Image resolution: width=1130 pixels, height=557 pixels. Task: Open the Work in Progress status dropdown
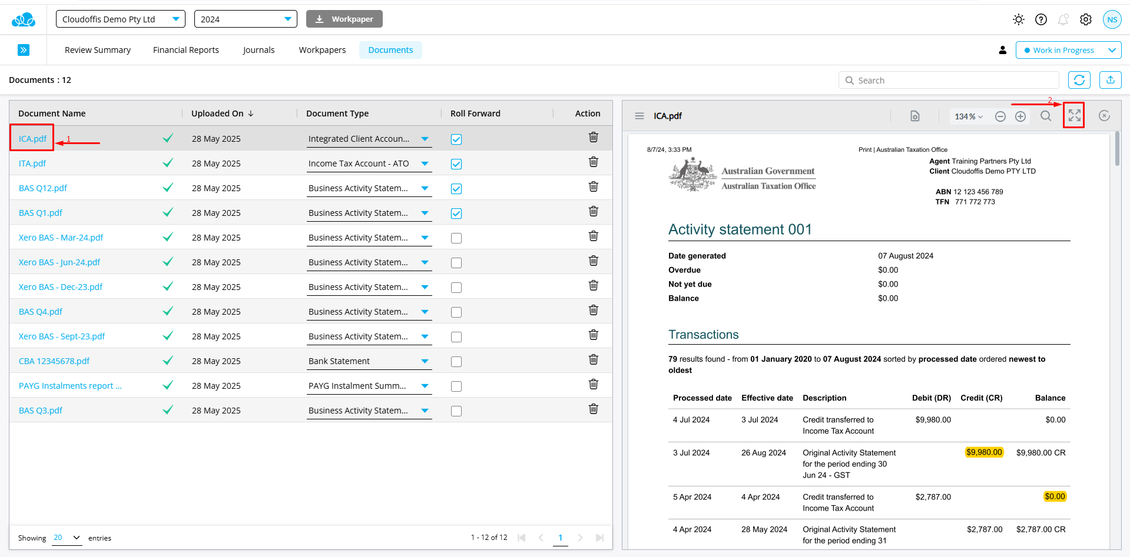(x=1068, y=50)
